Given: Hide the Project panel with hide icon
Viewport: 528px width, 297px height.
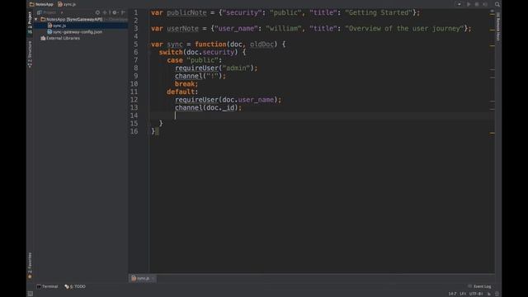Looking at the screenshot, I should (x=123, y=12).
